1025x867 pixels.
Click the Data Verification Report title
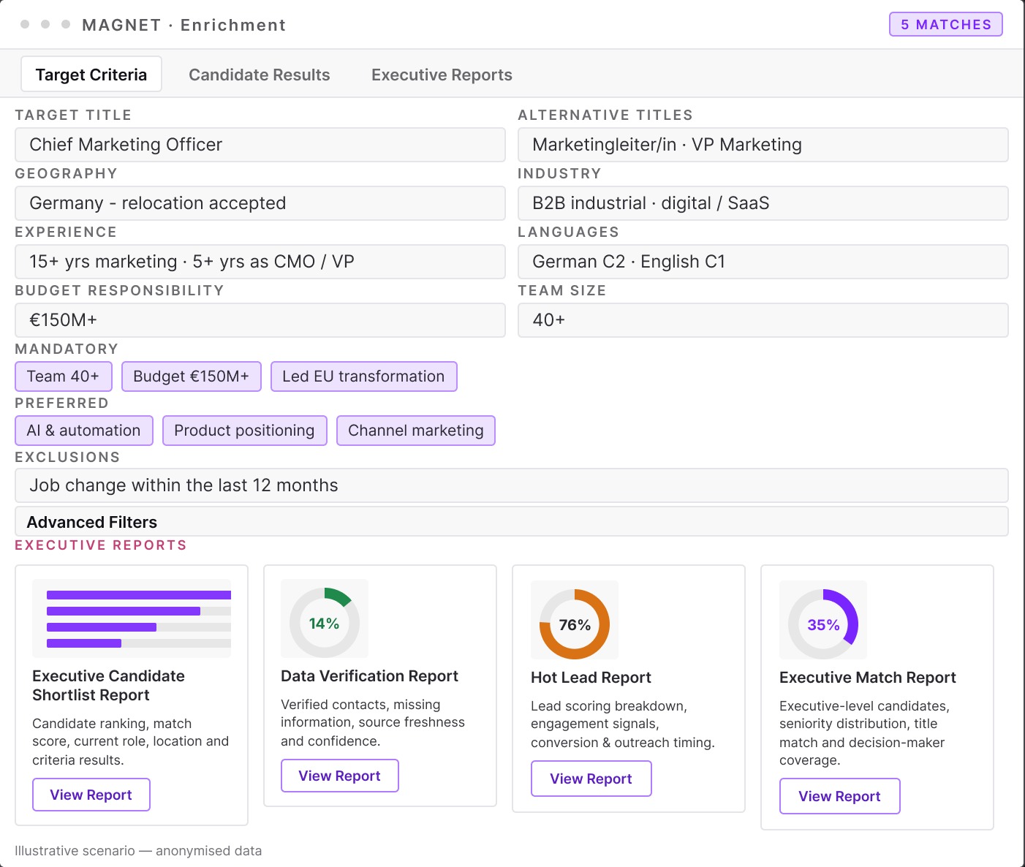click(369, 676)
